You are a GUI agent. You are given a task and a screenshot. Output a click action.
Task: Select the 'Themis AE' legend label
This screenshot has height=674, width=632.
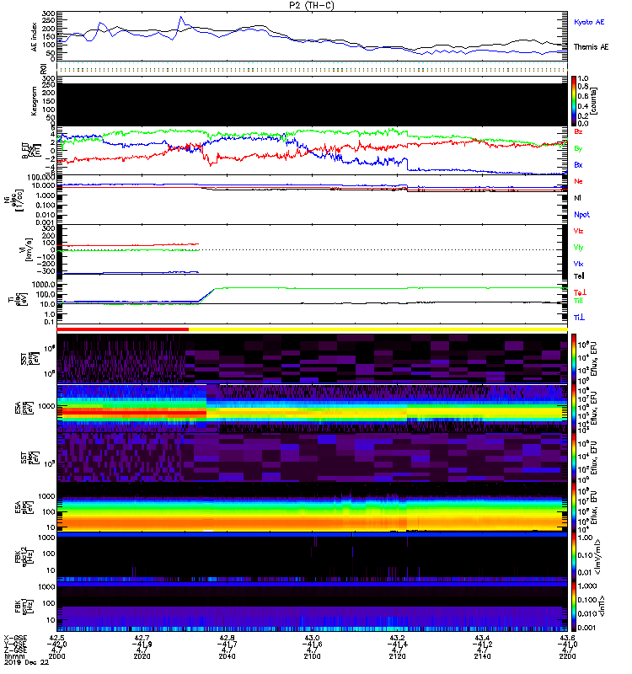coord(592,47)
